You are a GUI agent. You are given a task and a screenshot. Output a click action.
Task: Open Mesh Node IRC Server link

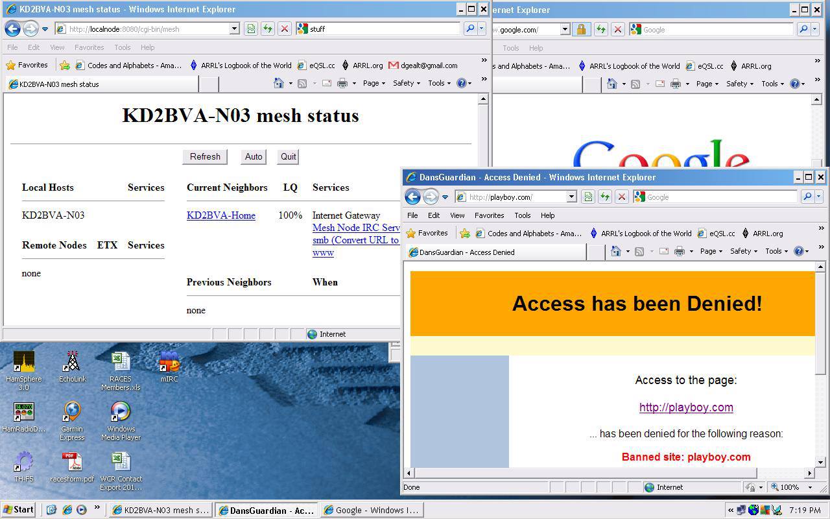356,228
